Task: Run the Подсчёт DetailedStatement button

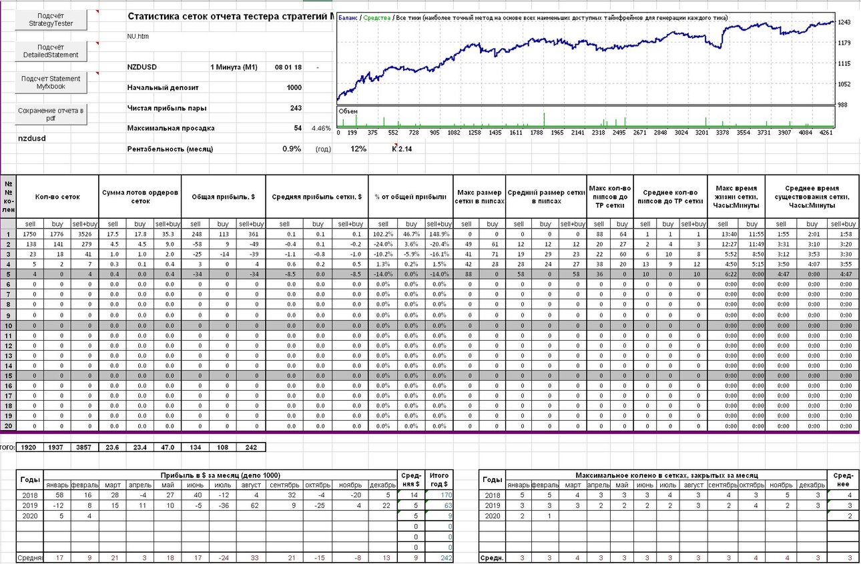Action: [x=50, y=51]
